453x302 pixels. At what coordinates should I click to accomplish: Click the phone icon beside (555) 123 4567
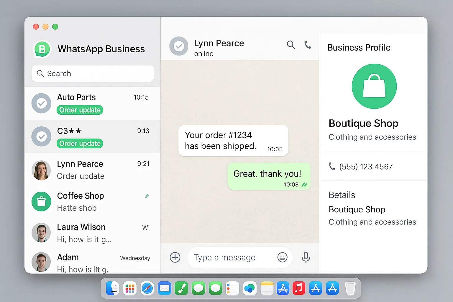[x=332, y=166]
